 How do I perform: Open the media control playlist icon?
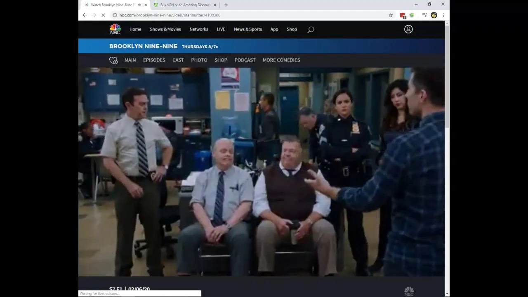(x=424, y=15)
